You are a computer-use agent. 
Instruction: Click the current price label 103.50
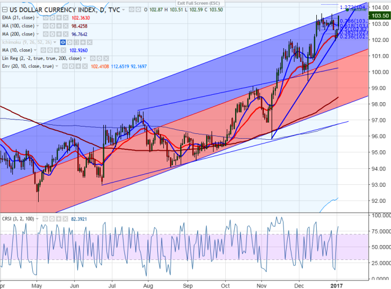click(x=380, y=16)
